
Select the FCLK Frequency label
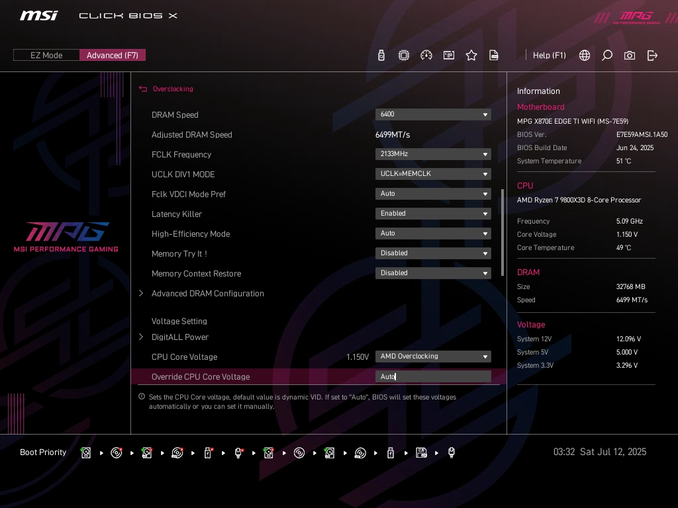pos(181,155)
